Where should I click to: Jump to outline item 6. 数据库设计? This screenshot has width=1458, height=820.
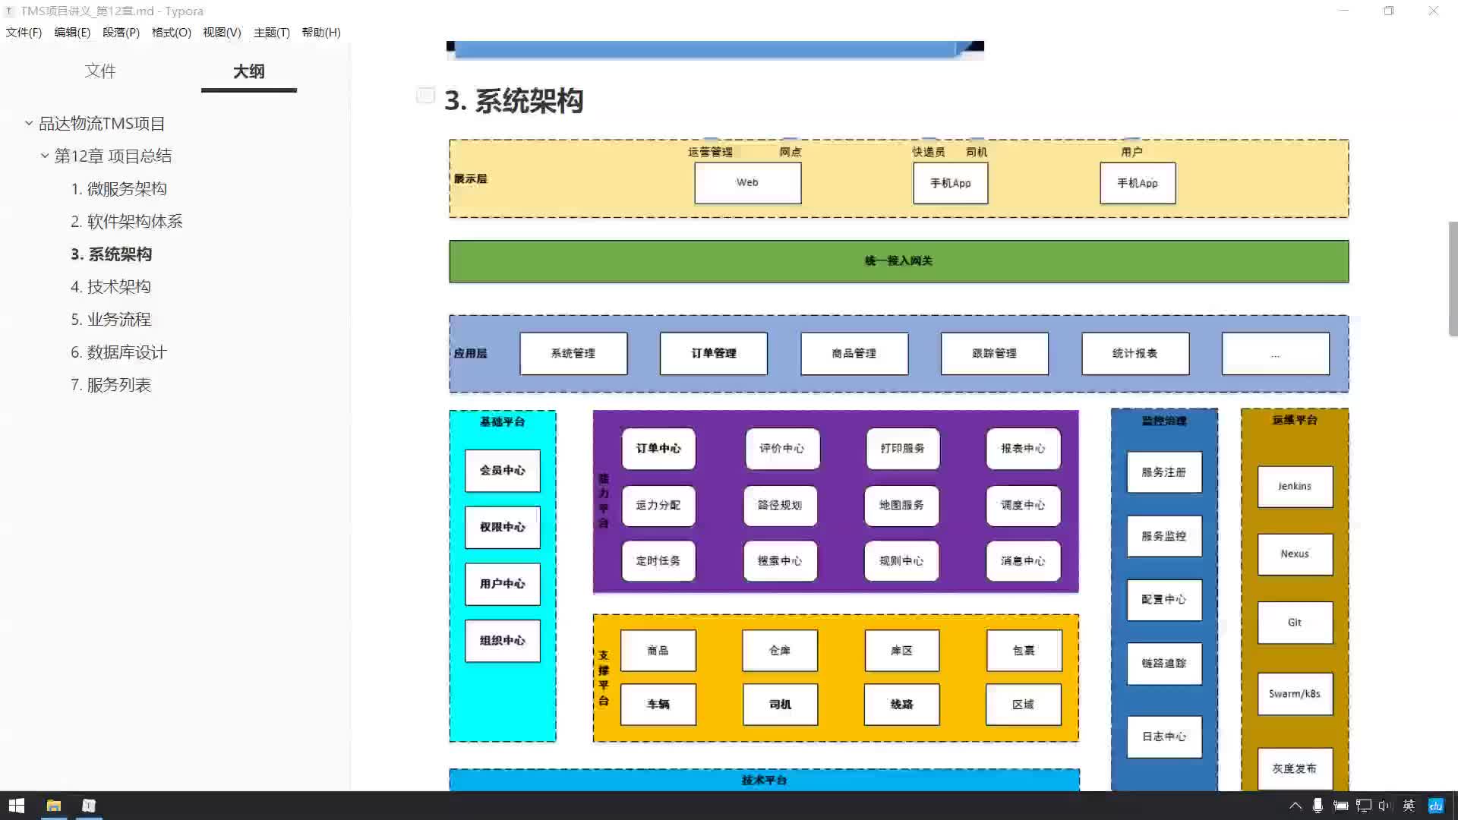click(x=118, y=352)
